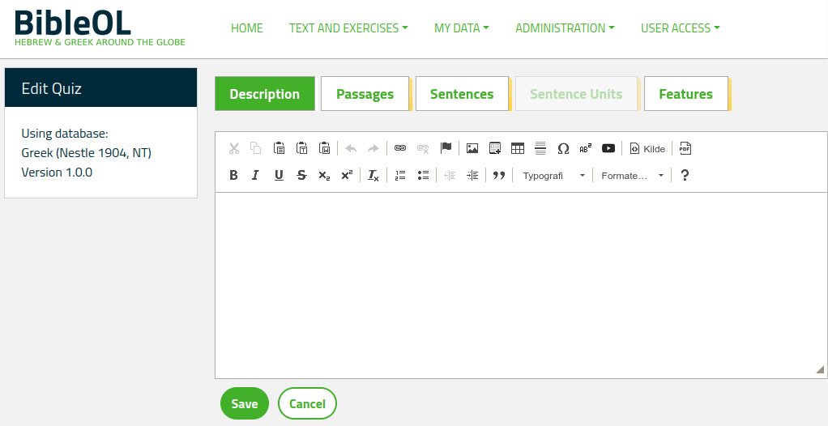Insert a horizontal line

pyautogui.click(x=540, y=148)
